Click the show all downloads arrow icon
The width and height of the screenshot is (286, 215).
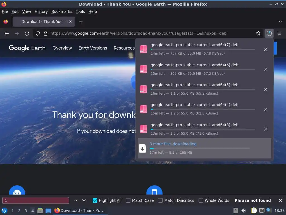(142, 148)
